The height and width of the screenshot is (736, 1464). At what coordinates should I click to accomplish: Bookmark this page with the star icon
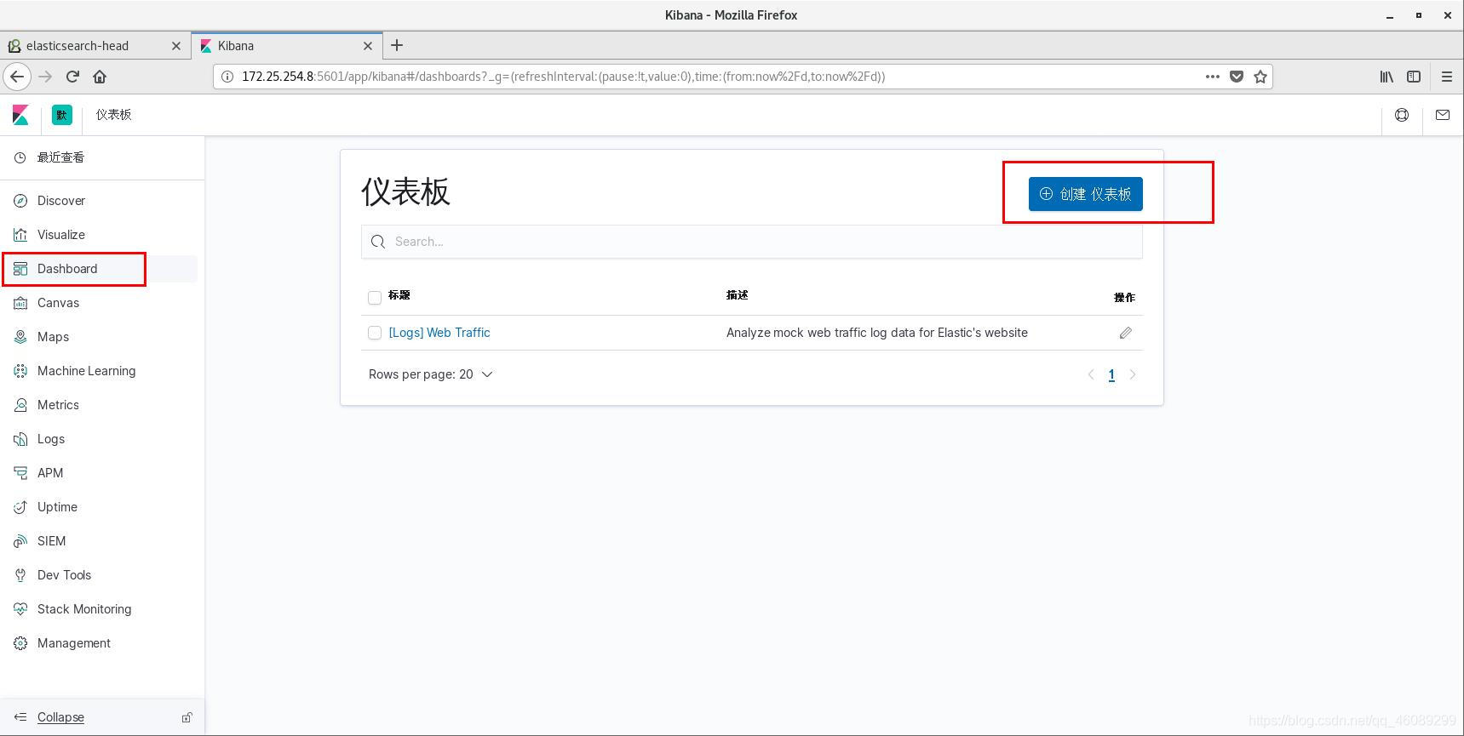pos(1260,77)
